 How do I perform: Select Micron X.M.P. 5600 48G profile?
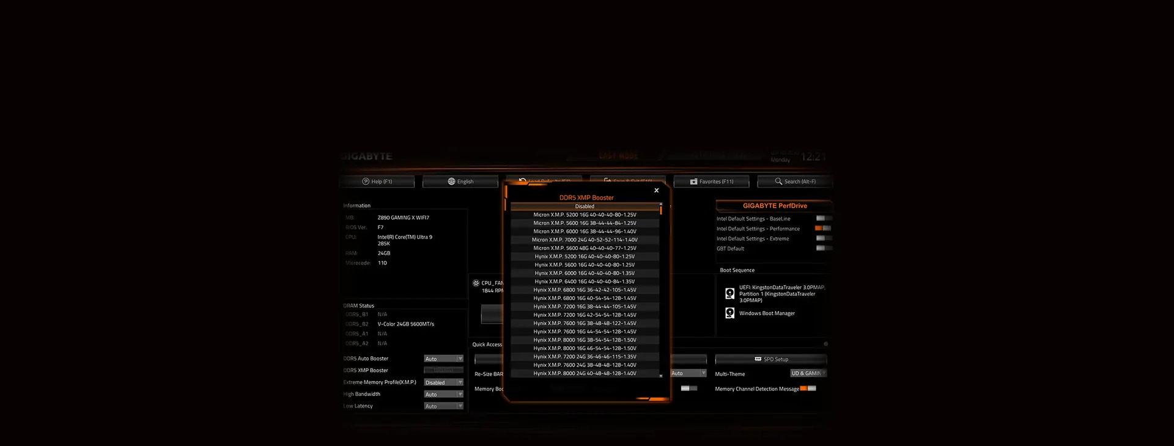click(585, 248)
